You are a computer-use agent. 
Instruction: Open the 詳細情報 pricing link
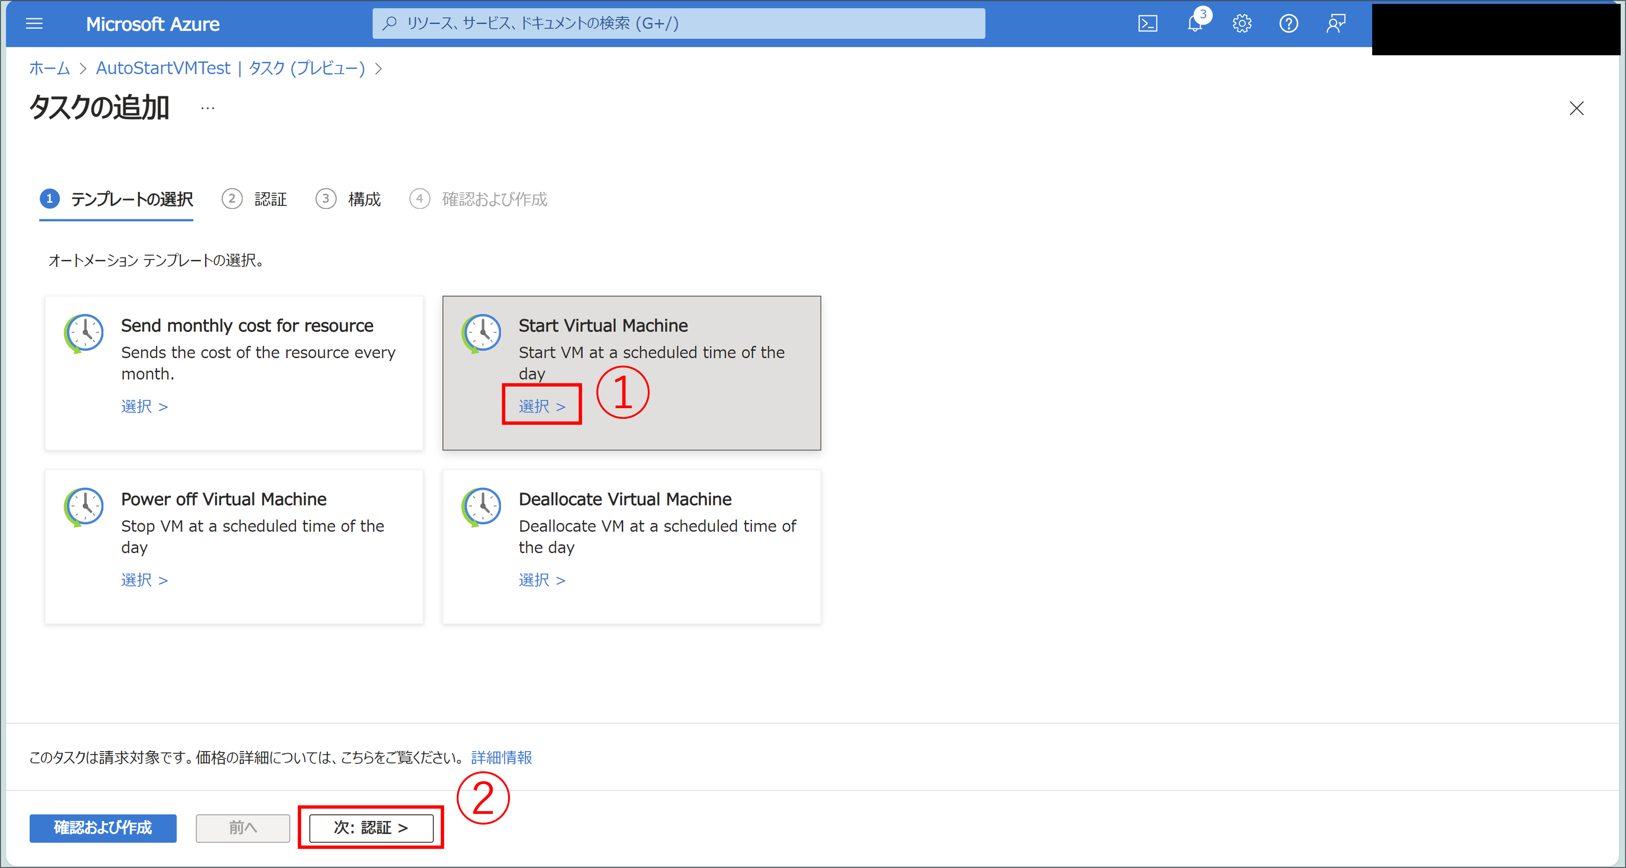[501, 757]
